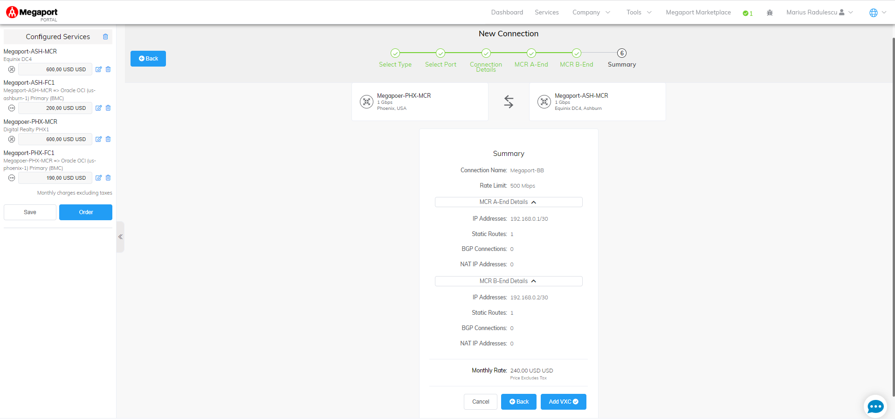Open the Company dropdown menu
The width and height of the screenshot is (895, 419).
click(x=591, y=13)
